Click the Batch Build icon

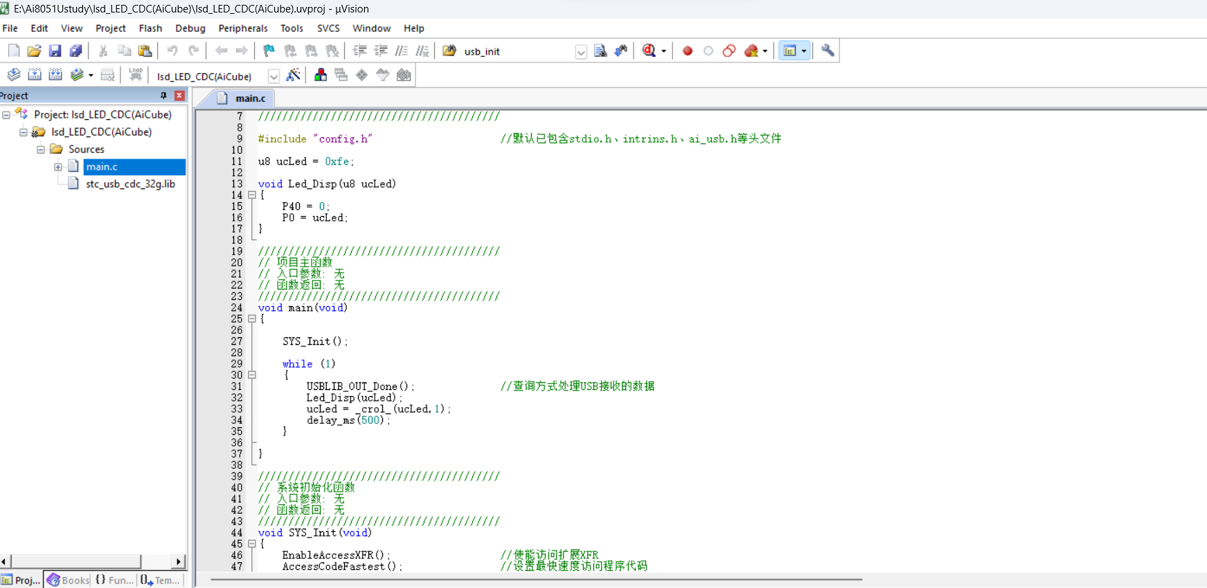click(77, 75)
